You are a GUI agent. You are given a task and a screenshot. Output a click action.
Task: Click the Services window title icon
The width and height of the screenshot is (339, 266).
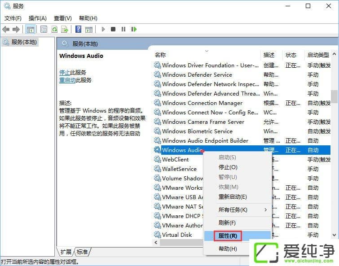coord(7,6)
